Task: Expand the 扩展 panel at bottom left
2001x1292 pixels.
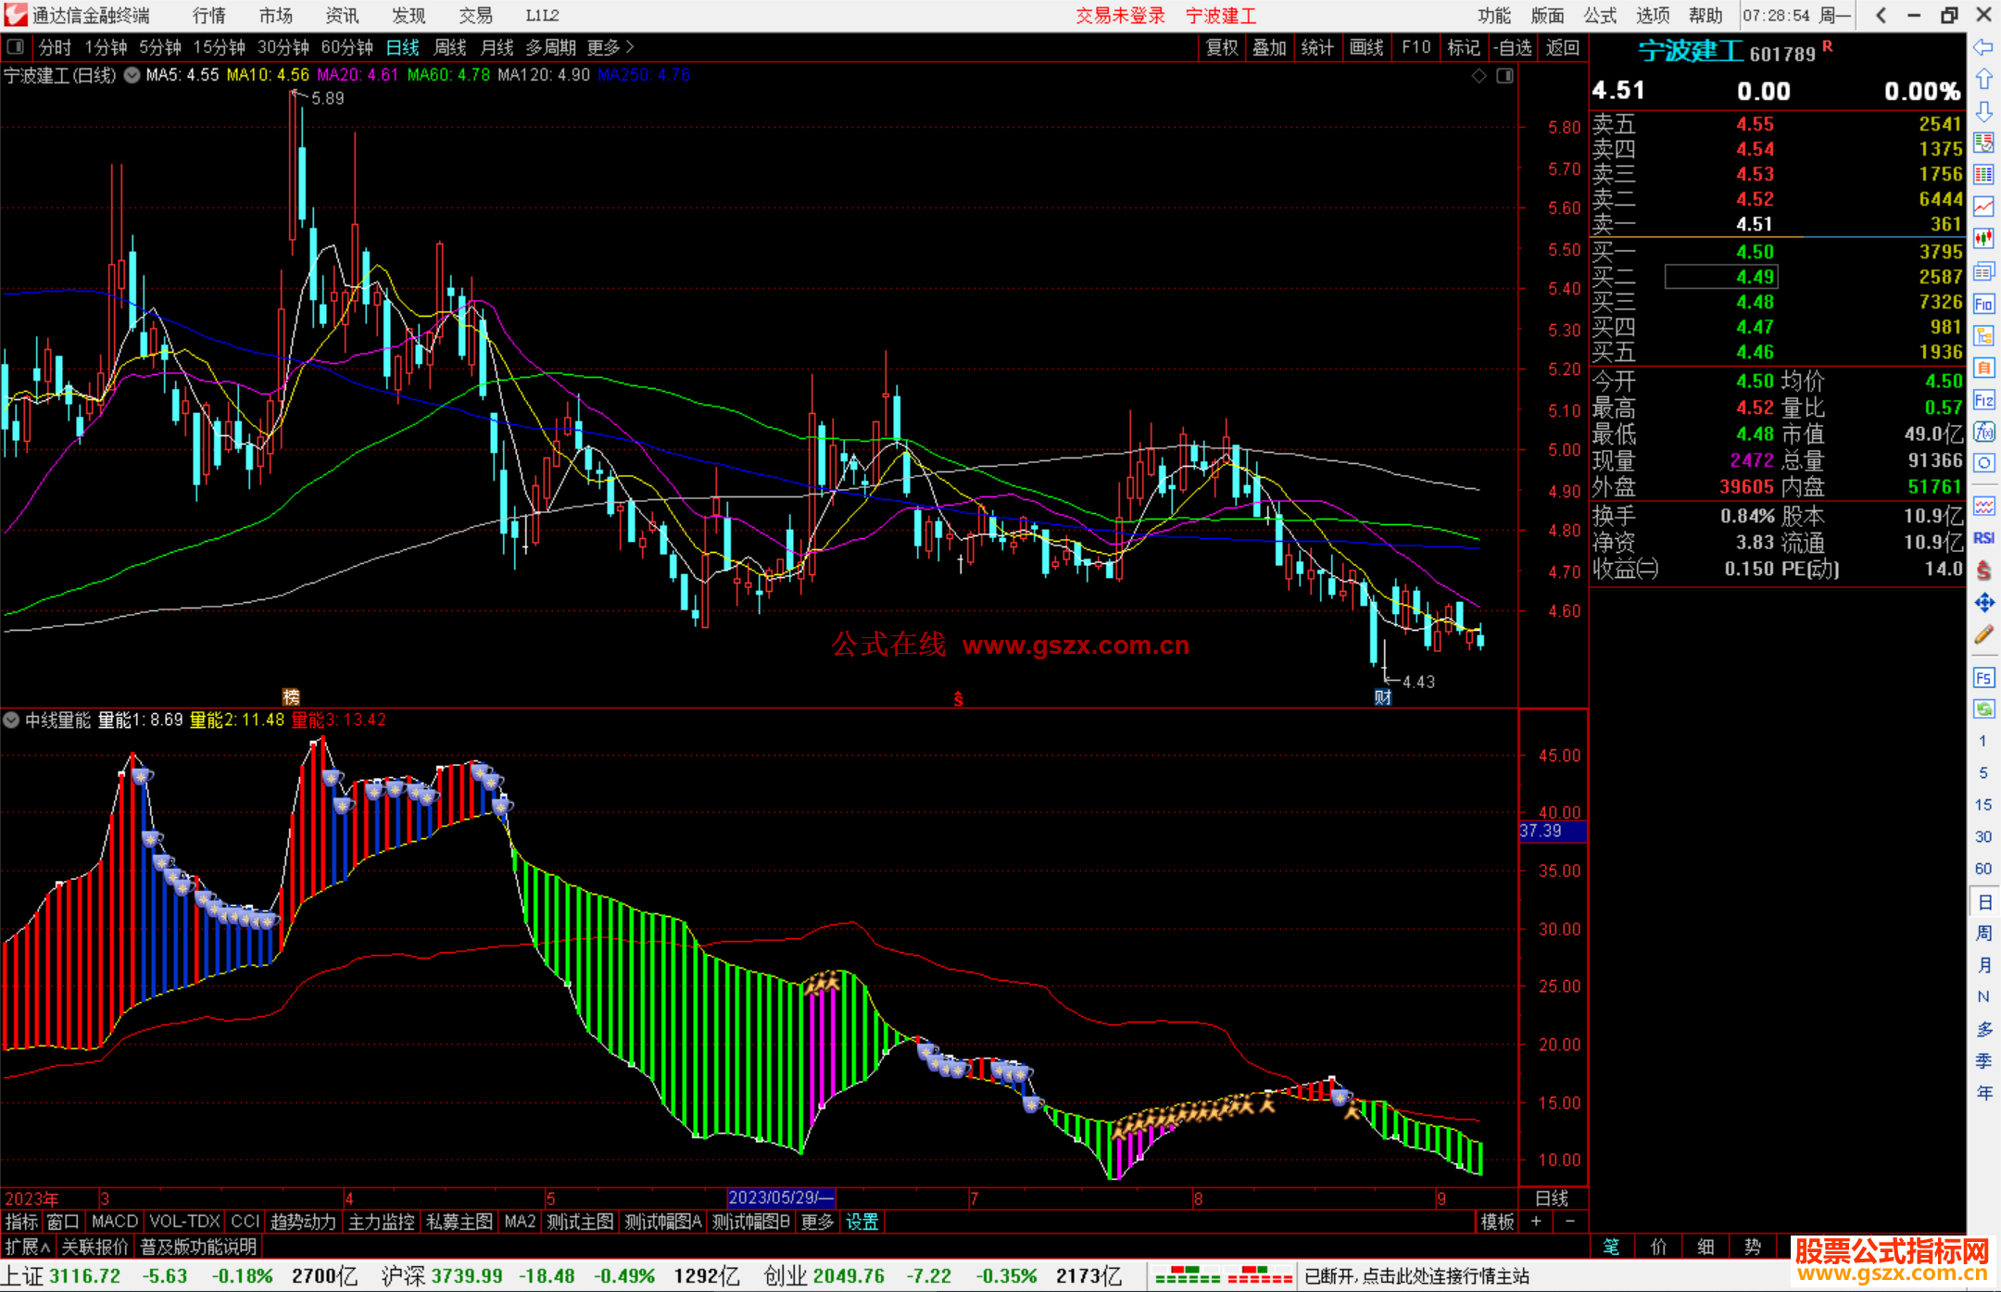Action: (x=28, y=1247)
